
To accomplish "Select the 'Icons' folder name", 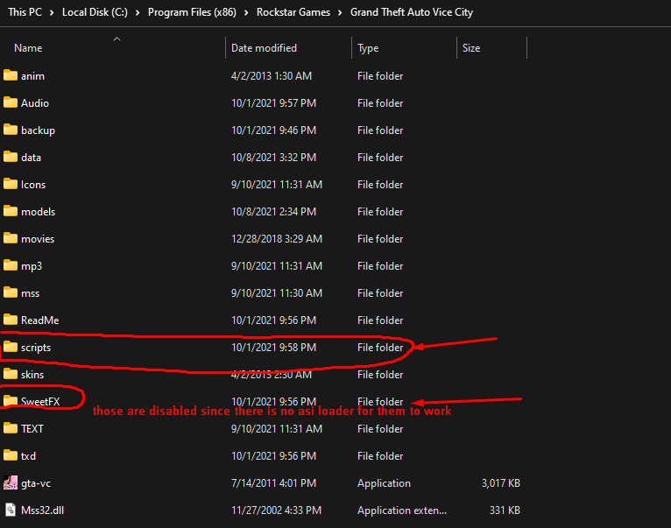I will (x=33, y=185).
